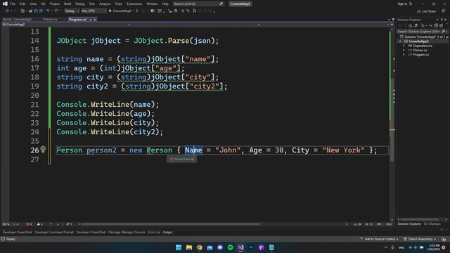Click the Live Share button
This screenshot has width=450, height=253.
[426, 11]
